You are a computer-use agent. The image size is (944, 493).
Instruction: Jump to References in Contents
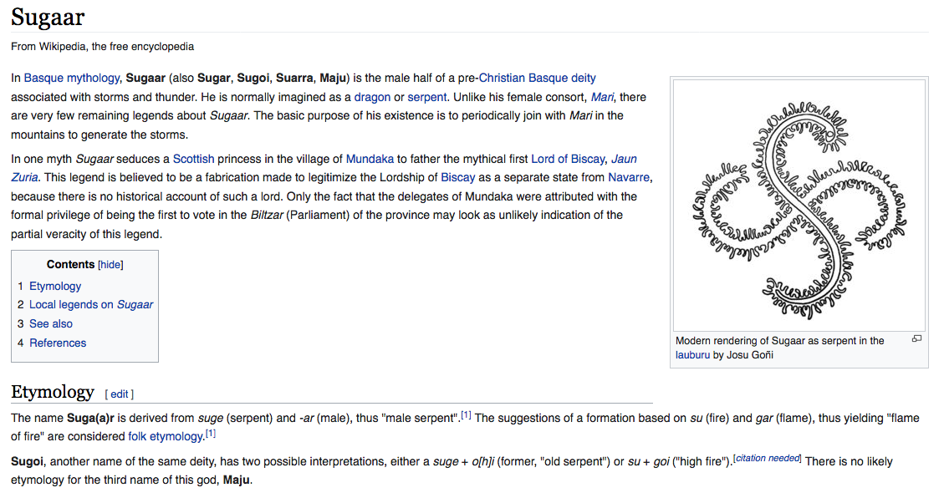click(58, 343)
